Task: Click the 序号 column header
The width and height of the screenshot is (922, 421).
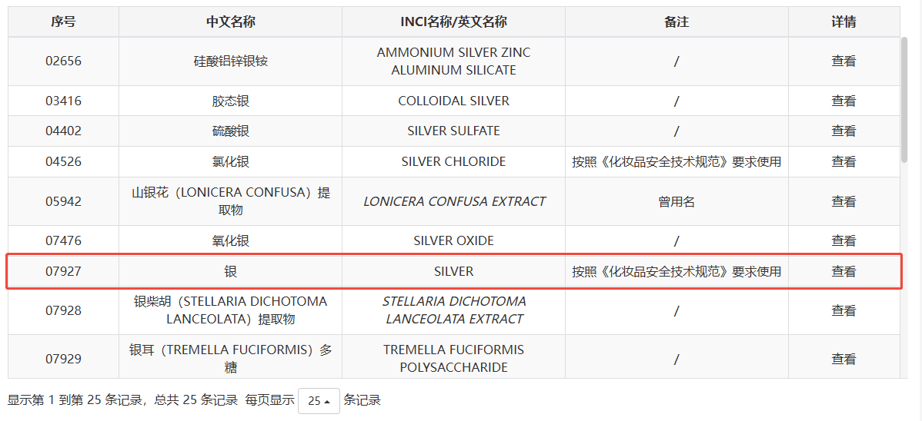Action: click(63, 22)
